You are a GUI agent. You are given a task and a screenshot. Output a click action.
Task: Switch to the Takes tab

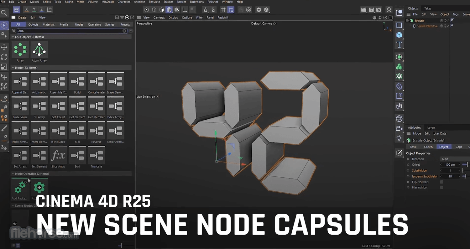(428, 8)
